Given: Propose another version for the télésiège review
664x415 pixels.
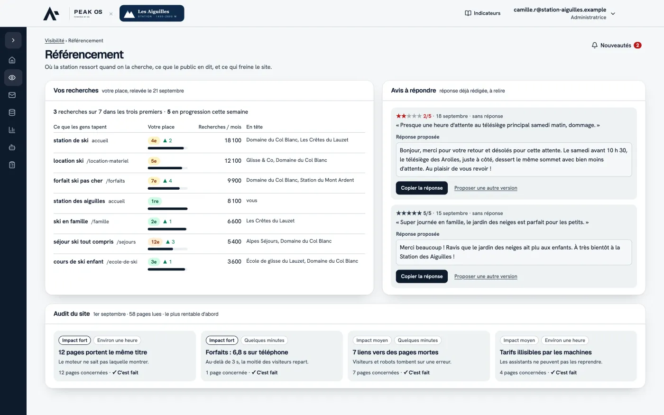Looking at the screenshot, I should point(486,188).
